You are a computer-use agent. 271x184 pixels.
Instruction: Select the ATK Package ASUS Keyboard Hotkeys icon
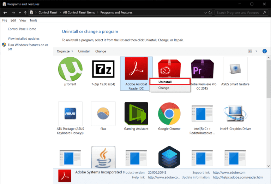click(x=70, y=114)
